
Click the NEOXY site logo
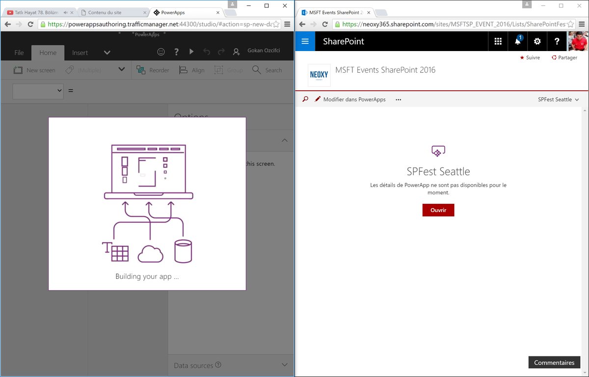click(x=319, y=75)
